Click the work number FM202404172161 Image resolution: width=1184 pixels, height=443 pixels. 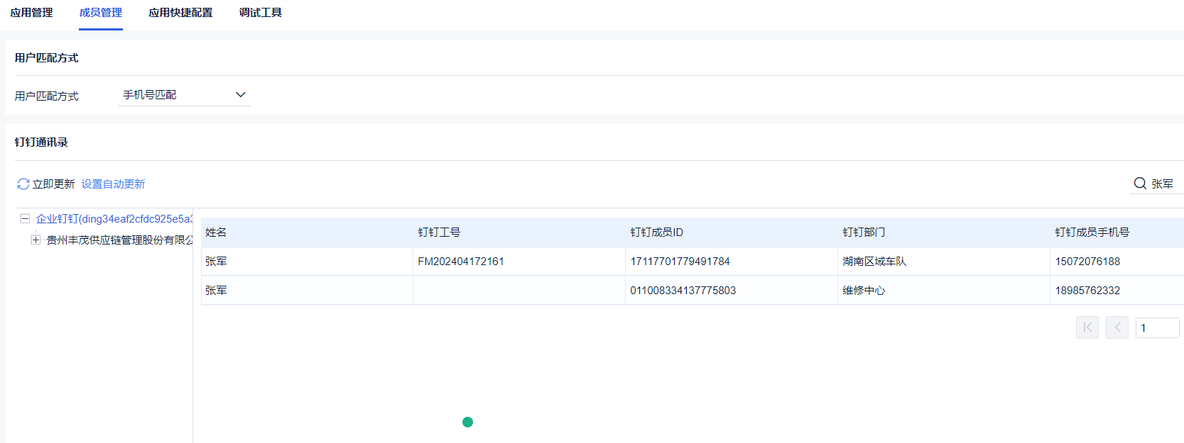461,262
